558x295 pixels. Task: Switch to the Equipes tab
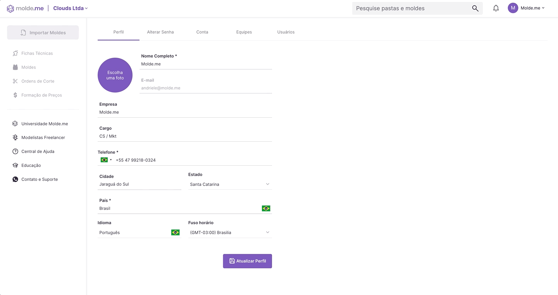coord(244,32)
